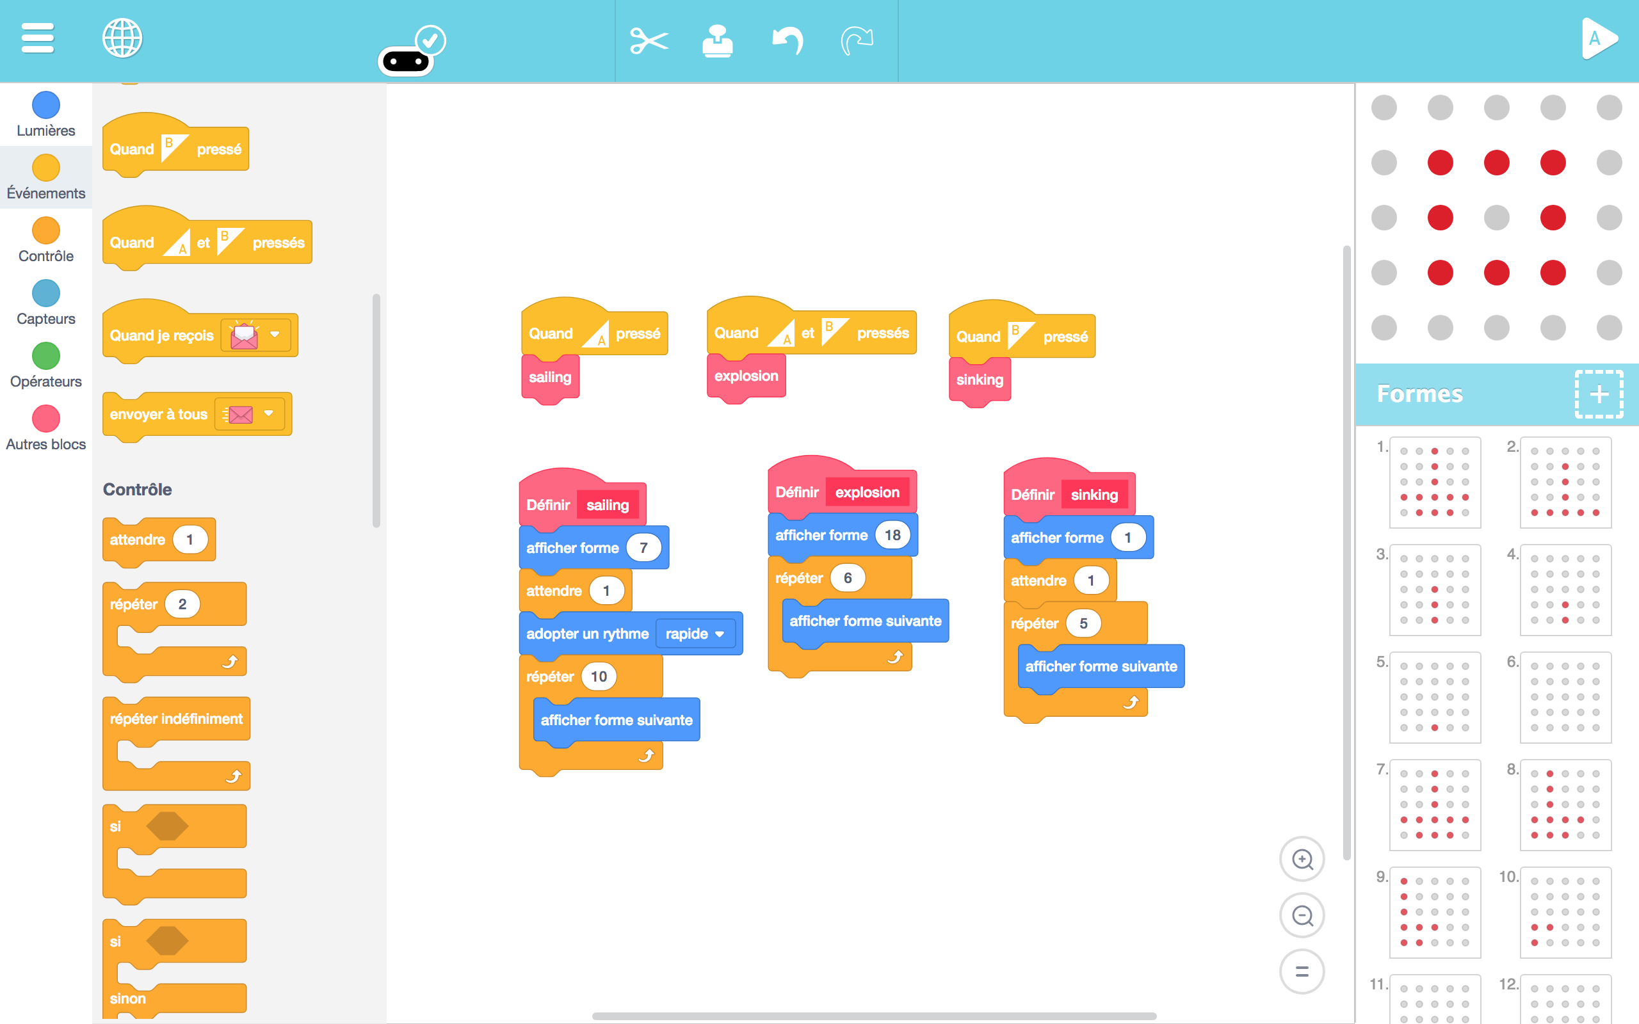This screenshot has height=1024, width=1639.
Task: Open the message dropdown in Quand je reçois
Action: (275, 334)
